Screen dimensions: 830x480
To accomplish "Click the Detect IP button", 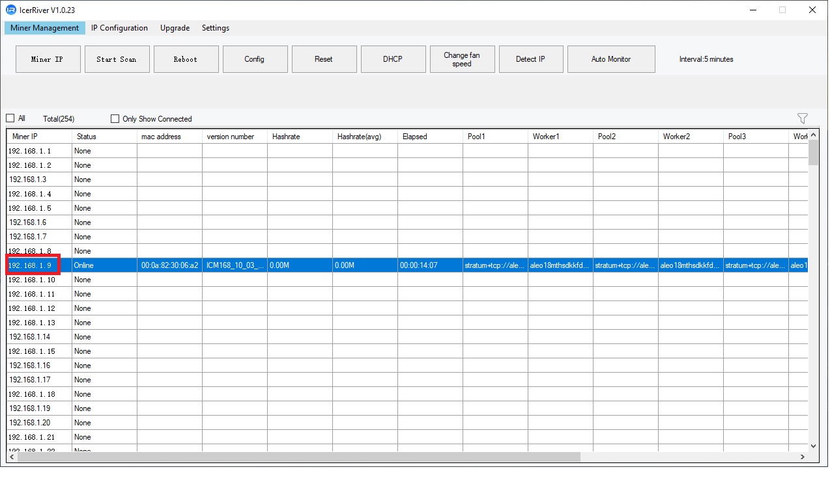I will pyautogui.click(x=531, y=59).
